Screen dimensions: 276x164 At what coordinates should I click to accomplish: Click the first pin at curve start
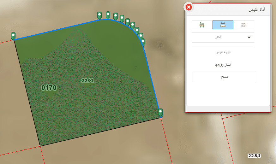pos(99,15)
